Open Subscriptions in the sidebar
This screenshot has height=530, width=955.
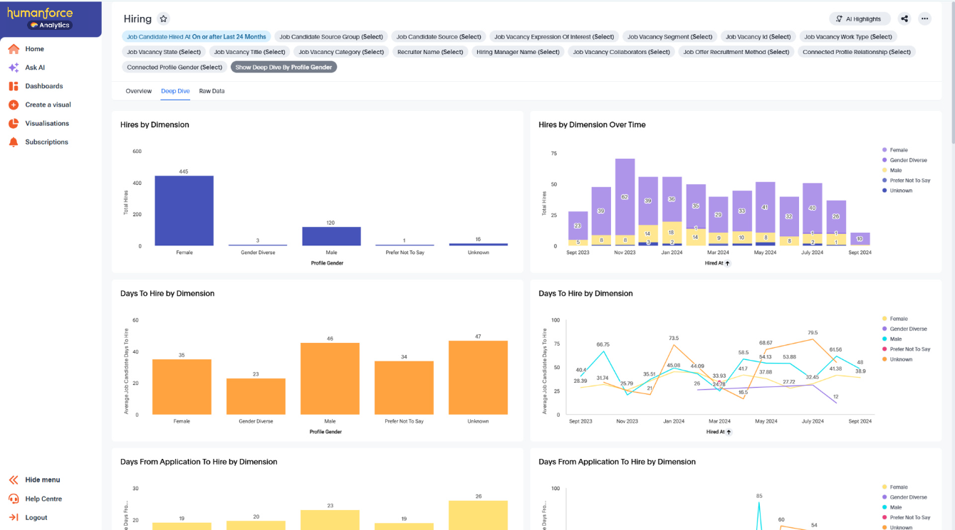46,142
